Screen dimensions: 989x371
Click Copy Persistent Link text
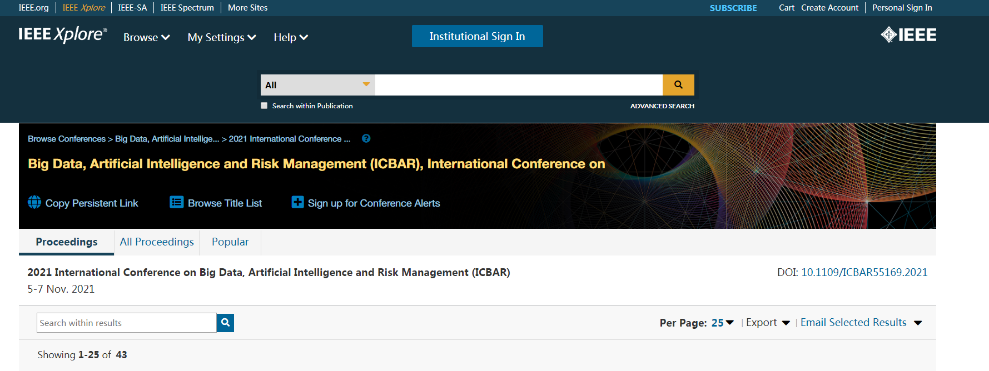click(92, 203)
